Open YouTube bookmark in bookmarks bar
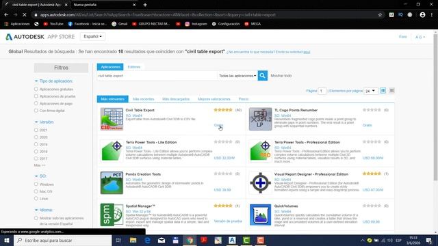 (x=53, y=24)
